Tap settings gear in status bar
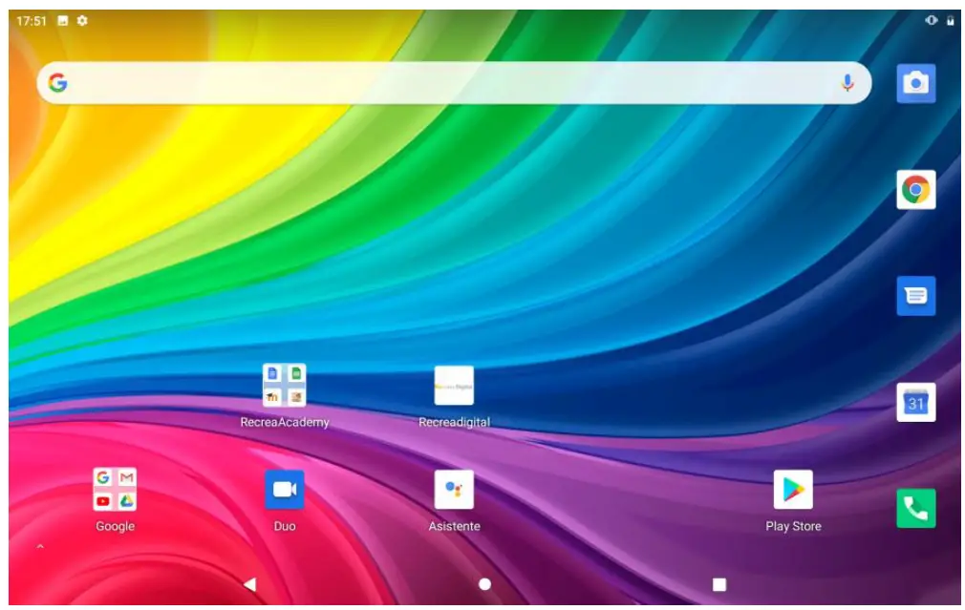The height and width of the screenshot is (610, 965). click(x=82, y=21)
